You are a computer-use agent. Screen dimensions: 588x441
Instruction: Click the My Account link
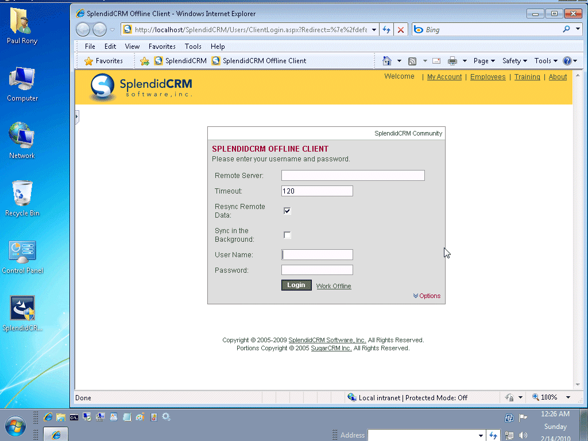[x=444, y=77]
